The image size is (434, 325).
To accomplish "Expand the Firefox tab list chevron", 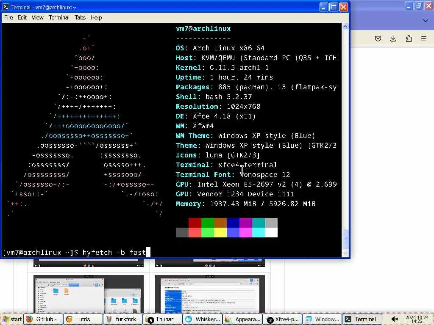I will (x=426, y=20).
